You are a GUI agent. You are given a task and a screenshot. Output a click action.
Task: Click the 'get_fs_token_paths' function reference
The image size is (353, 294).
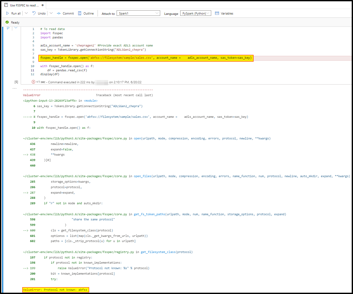click(x=150, y=214)
